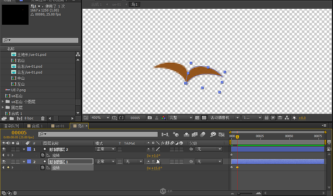
Task: Toggle the collapse transformations switch on 形状图层 1
Action: (153, 162)
